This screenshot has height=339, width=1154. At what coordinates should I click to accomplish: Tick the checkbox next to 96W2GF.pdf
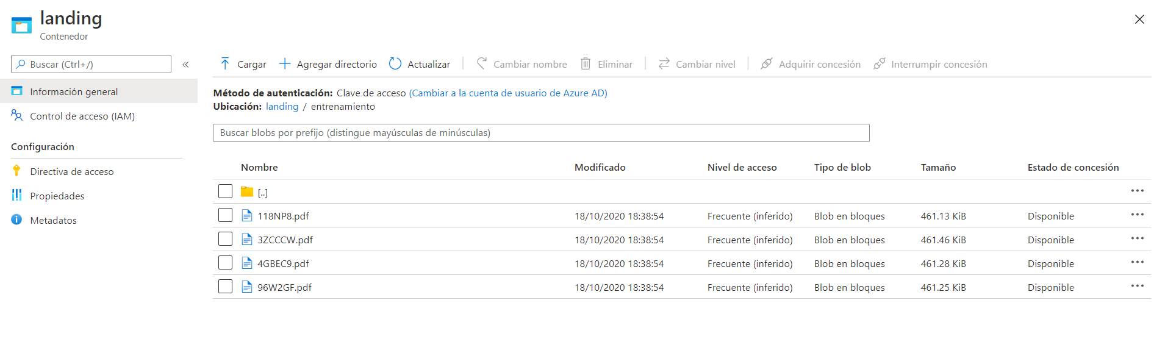[x=225, y=287]
